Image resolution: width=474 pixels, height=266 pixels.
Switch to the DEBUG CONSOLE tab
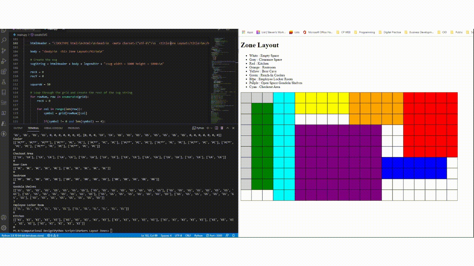click(53, 128)
